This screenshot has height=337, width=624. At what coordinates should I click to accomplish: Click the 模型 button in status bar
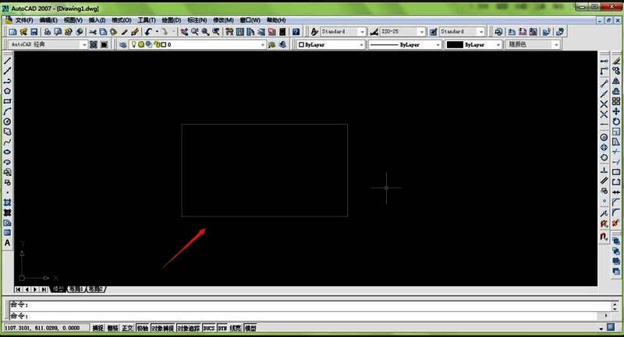point(250,328)
